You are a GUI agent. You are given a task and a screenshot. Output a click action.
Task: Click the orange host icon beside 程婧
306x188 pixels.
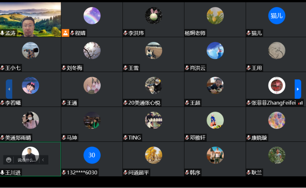[x=65, y=33]
